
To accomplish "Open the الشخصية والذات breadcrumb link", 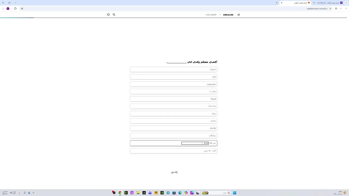I will point(211,15).
